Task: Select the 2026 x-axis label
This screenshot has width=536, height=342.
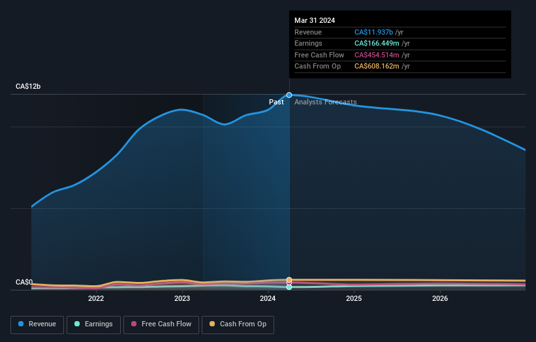Action: pos(440,298)
